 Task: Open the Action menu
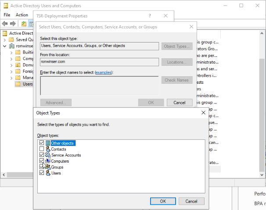coord(22,15)
